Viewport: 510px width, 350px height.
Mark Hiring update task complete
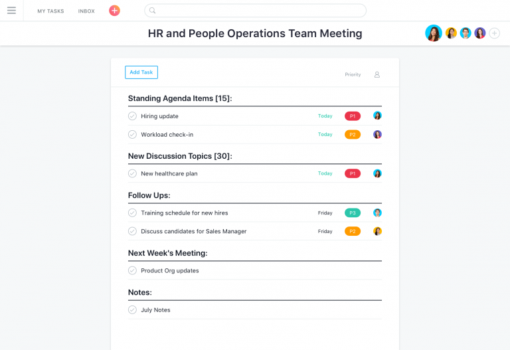tap(132, 116)
